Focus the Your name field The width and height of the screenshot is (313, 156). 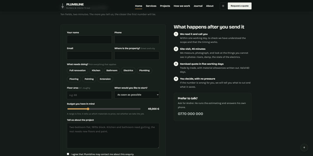point(89,40)
